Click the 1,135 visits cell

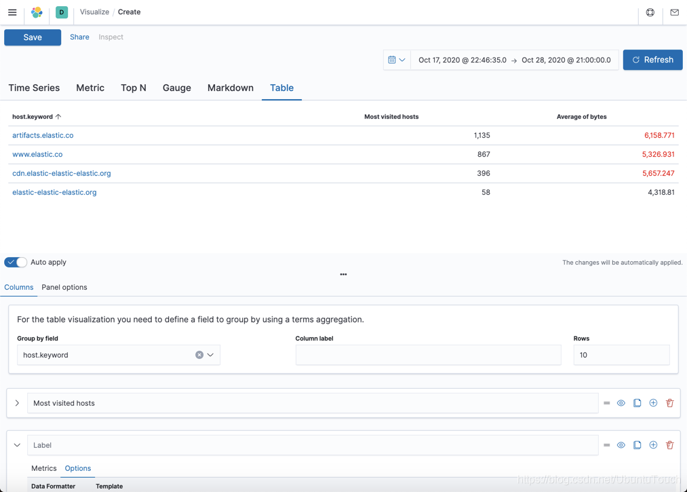pyautogui.click(x=482, y=135)
